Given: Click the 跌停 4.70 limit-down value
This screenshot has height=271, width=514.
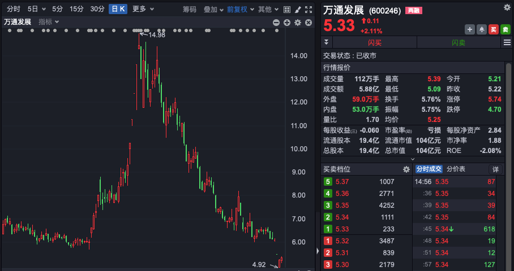Looking at the screenshot, I should [495, 110].
